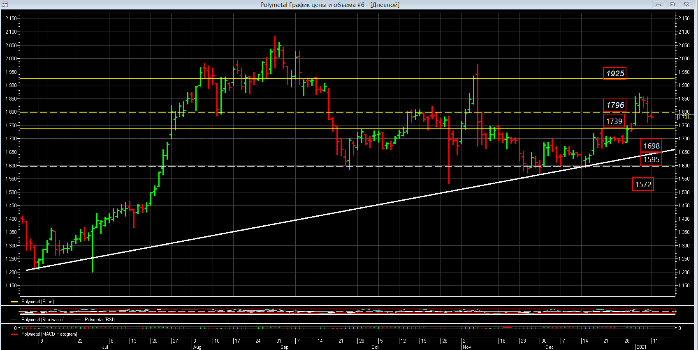Click the current price tag 1 781,1

(x=685, y=117)
